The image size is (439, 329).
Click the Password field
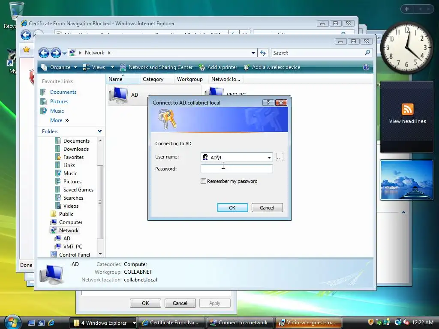(x=237, y=169)
